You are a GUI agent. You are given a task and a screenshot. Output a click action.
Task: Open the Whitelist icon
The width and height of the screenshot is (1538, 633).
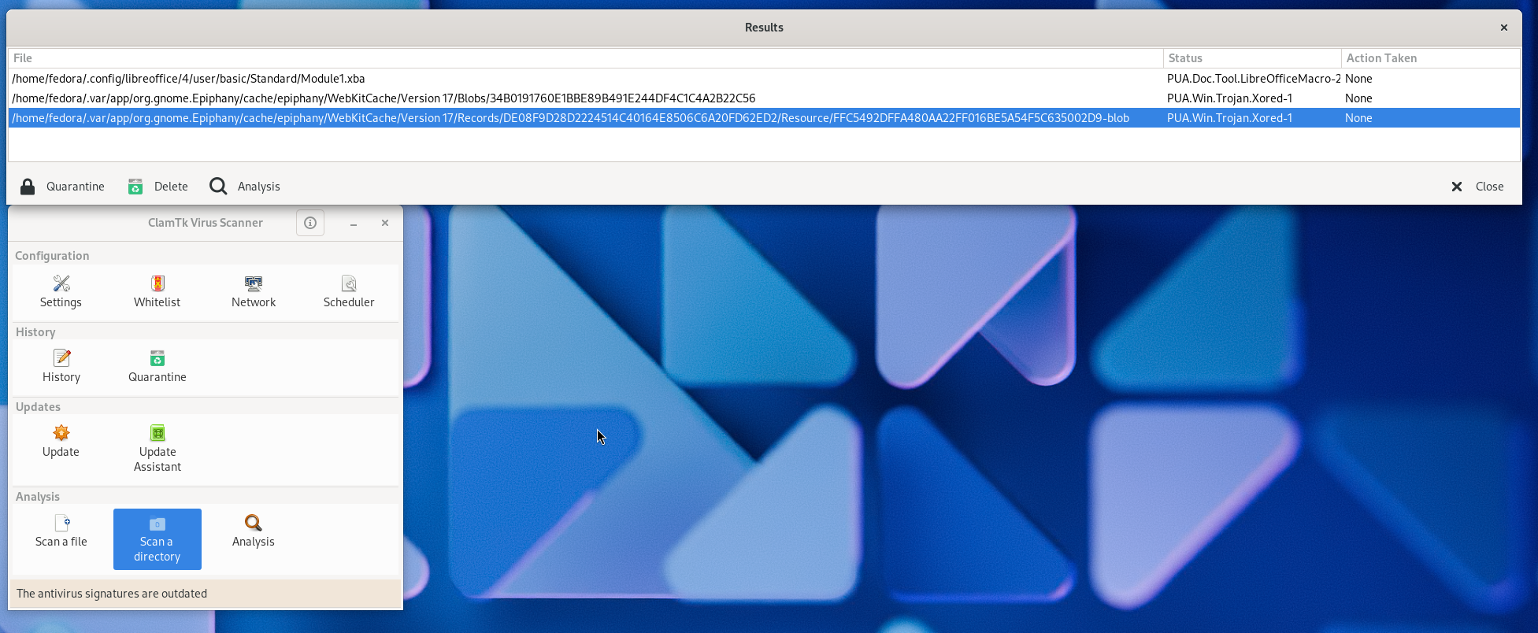[x=158, y=291]
